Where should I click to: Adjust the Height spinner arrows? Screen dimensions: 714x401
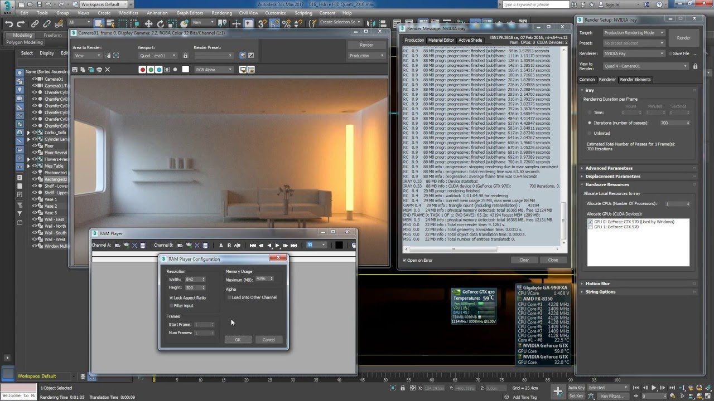click(x=204, y=288)
